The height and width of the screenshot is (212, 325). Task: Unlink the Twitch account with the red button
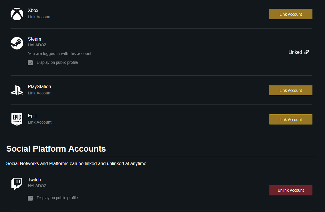point(291,190)
